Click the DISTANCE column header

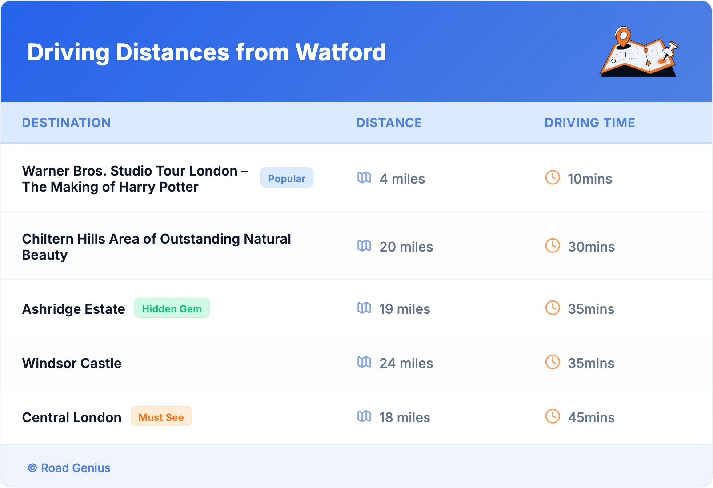tap(389, 123)
